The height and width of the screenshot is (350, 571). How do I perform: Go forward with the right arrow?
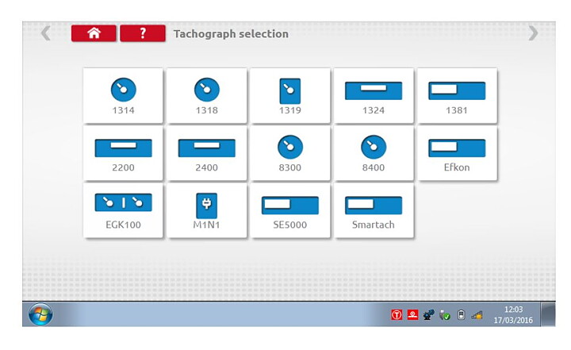[533, 33]
